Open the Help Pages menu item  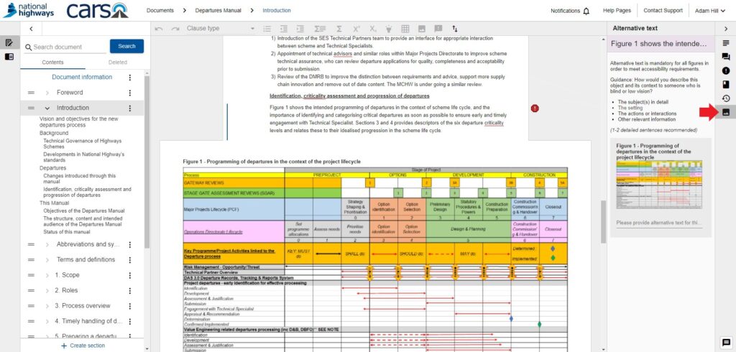point(617,11)
